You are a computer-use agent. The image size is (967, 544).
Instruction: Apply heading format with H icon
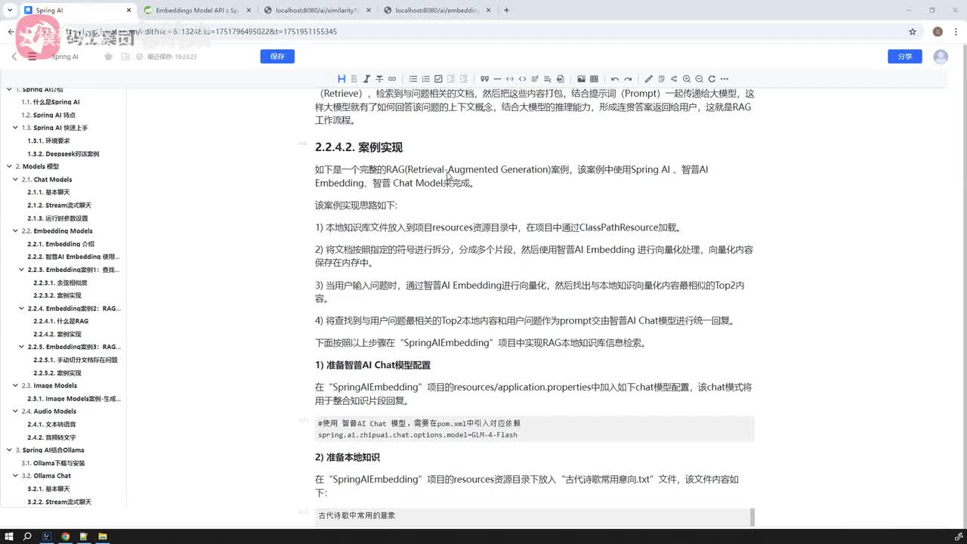tap(341, 79)
